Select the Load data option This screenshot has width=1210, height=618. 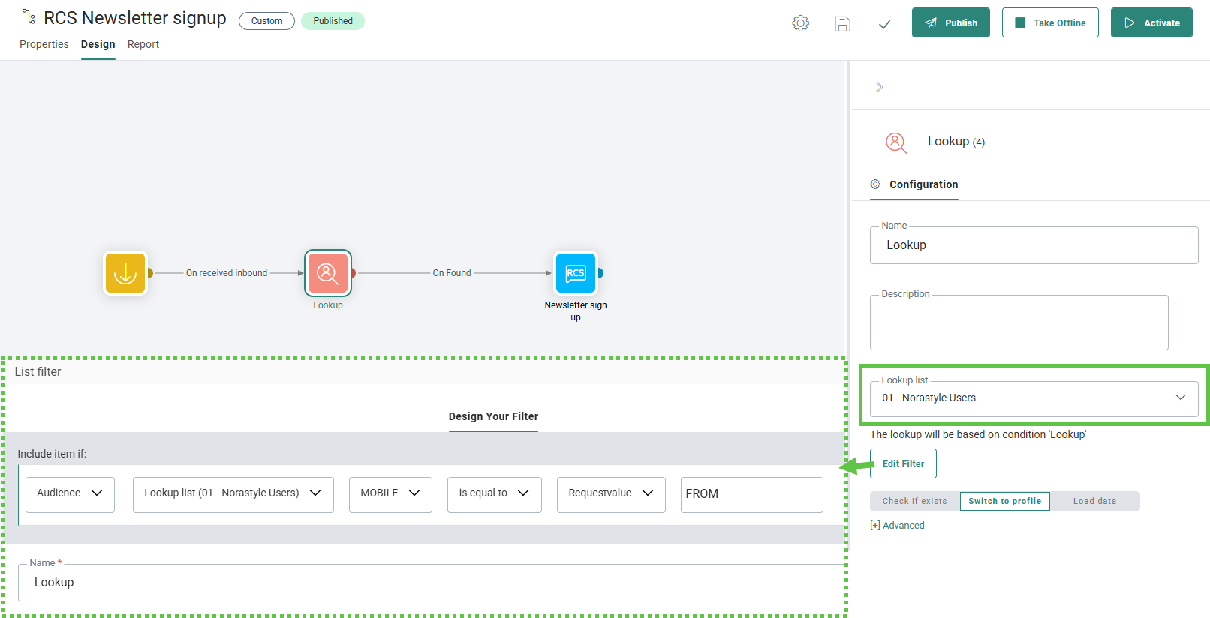click(x=1094, y=501)
